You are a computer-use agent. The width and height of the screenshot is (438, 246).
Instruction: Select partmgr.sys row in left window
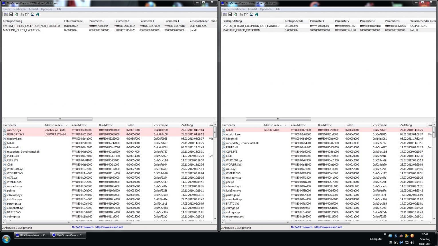click(108, 204)
